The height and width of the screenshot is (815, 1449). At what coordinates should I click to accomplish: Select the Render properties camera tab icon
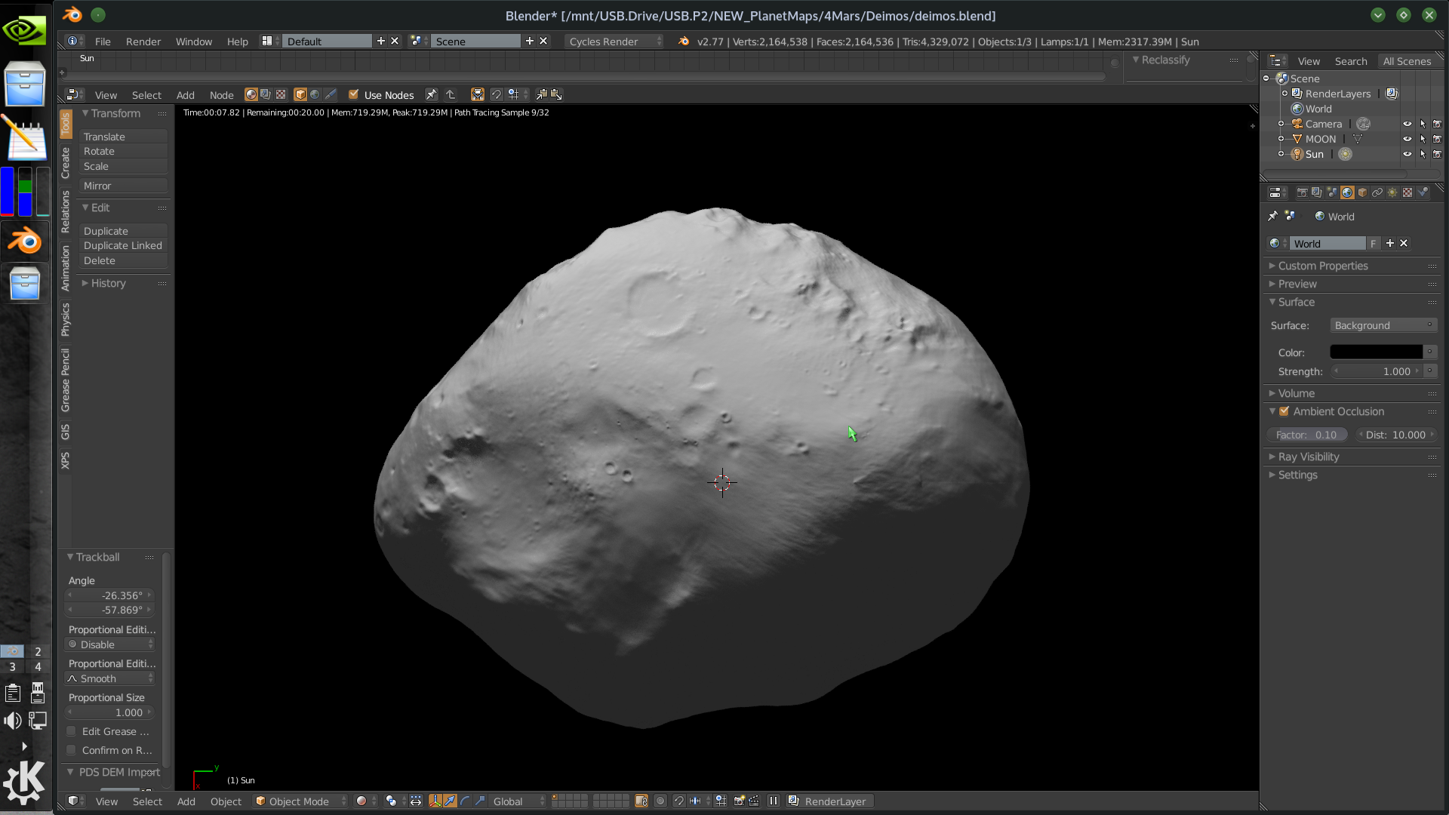(1302, 192)
